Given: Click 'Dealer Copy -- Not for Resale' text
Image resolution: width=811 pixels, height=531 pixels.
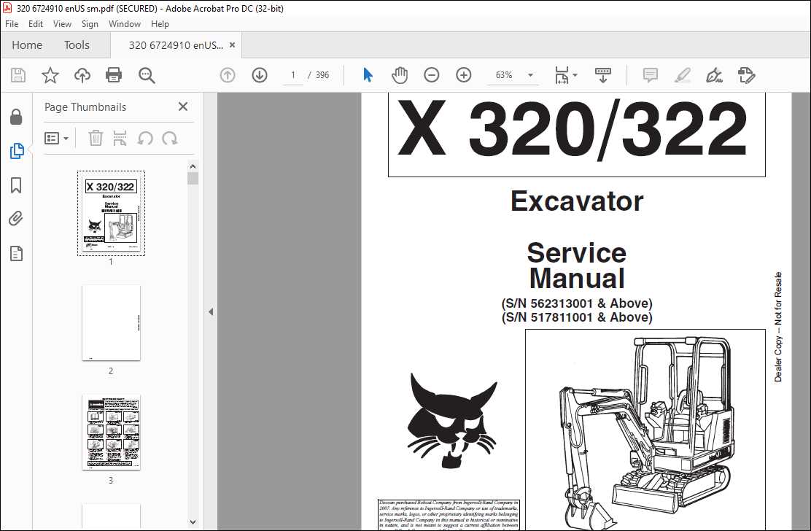Looking at the screenshot, I should click(778, 327).
